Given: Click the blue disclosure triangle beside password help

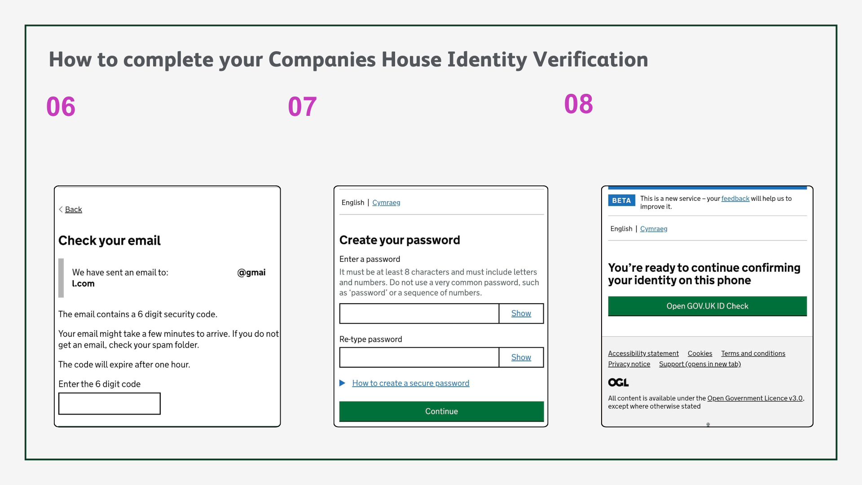Looking at the screenshot, I should click(x=342, y=383).
